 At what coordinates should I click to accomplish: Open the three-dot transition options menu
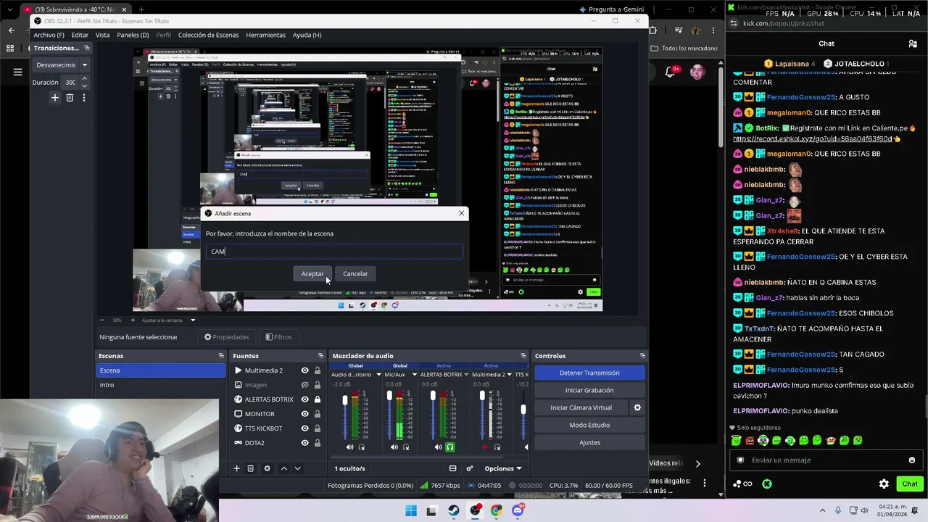84,97
